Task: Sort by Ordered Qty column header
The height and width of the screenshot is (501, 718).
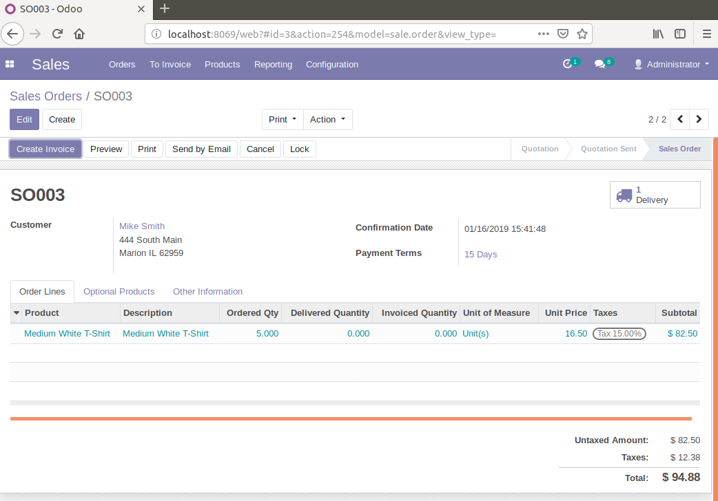Action: pyautogui.click(x=252, y=313)
